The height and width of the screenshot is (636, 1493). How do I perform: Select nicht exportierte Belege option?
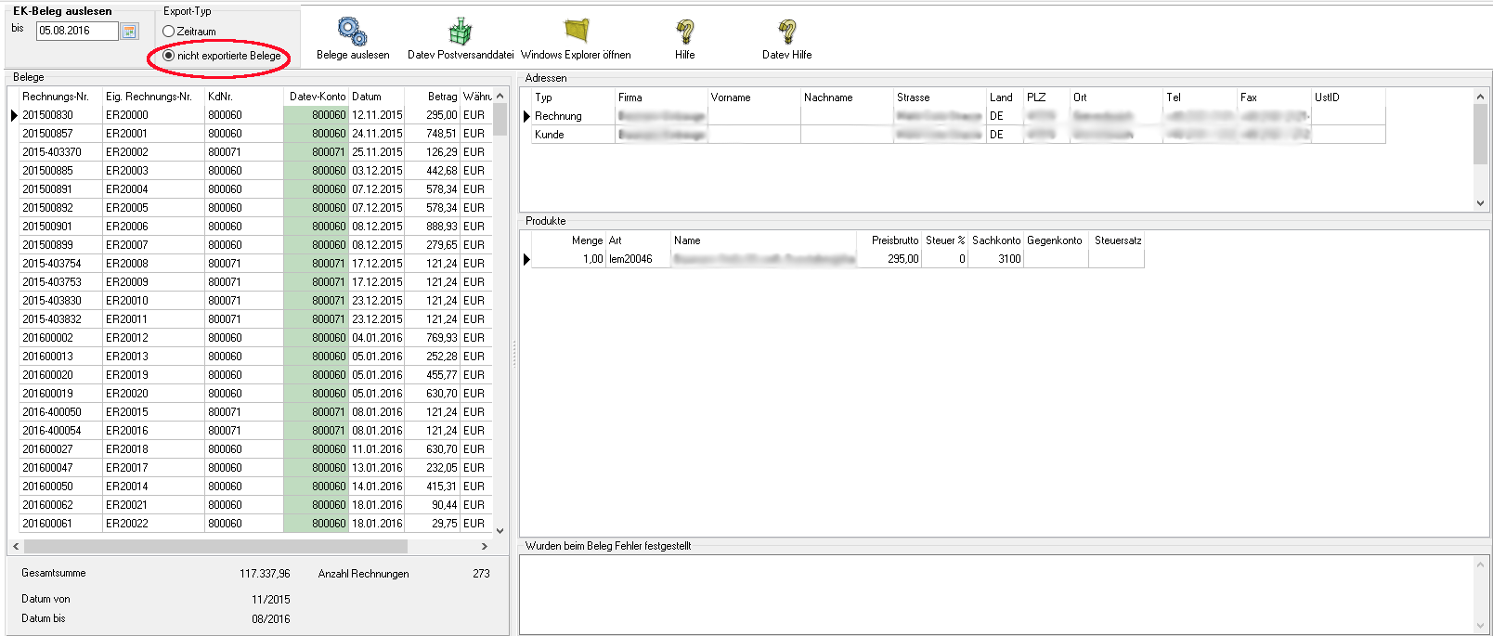point(169,56)
